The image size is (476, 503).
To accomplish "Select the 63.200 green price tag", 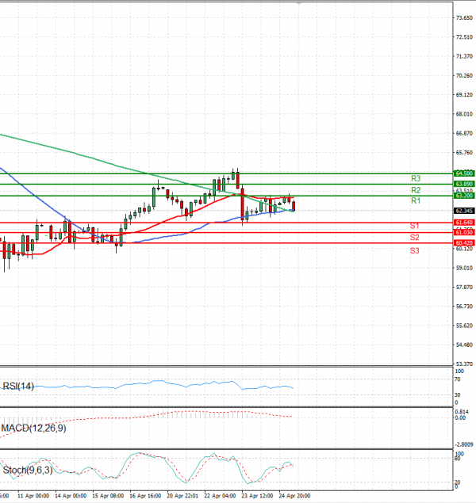I will click(x=463, y=196).
